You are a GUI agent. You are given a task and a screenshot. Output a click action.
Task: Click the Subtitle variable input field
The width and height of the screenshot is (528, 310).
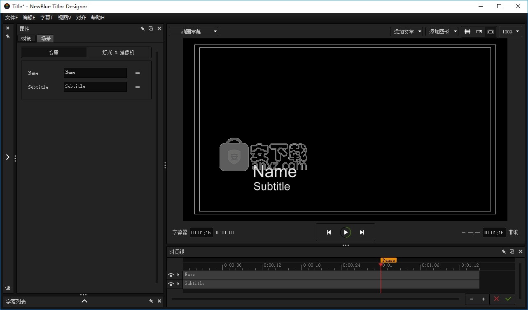95,87
